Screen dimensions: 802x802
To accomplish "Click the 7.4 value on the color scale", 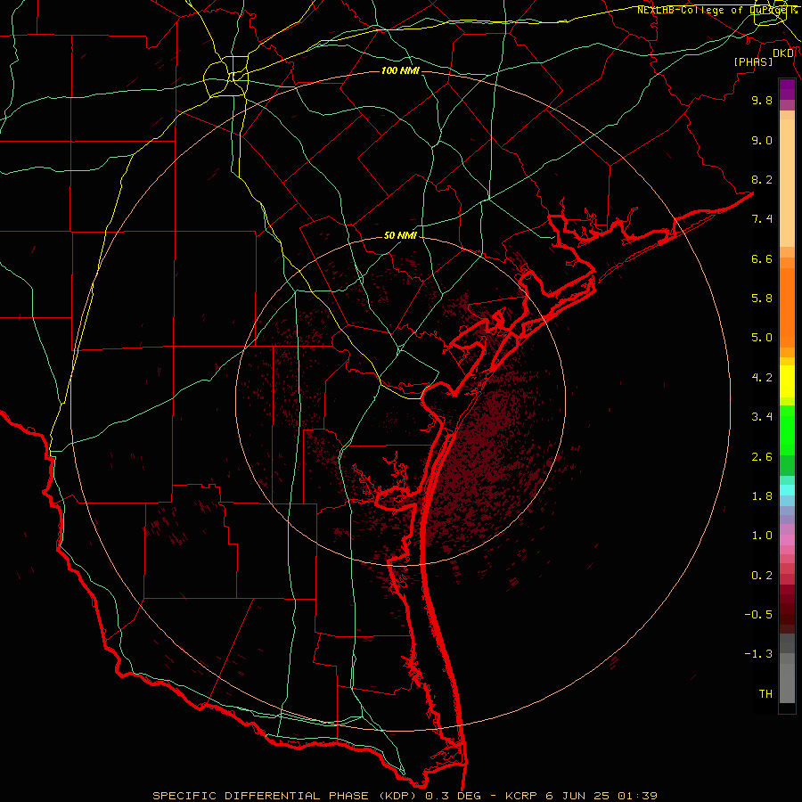I will pyautogui.click(x=762, y=219).
